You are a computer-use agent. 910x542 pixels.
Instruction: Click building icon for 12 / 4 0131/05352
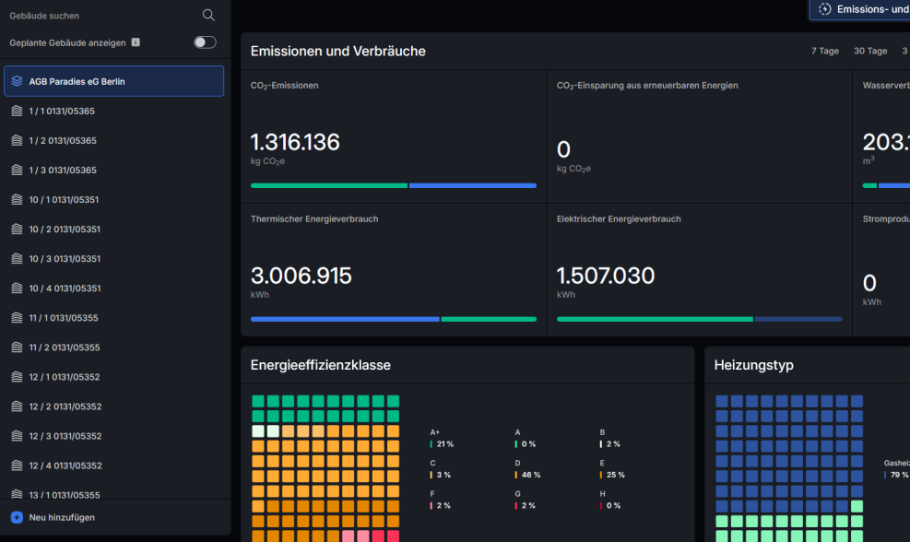coord(17,465)
